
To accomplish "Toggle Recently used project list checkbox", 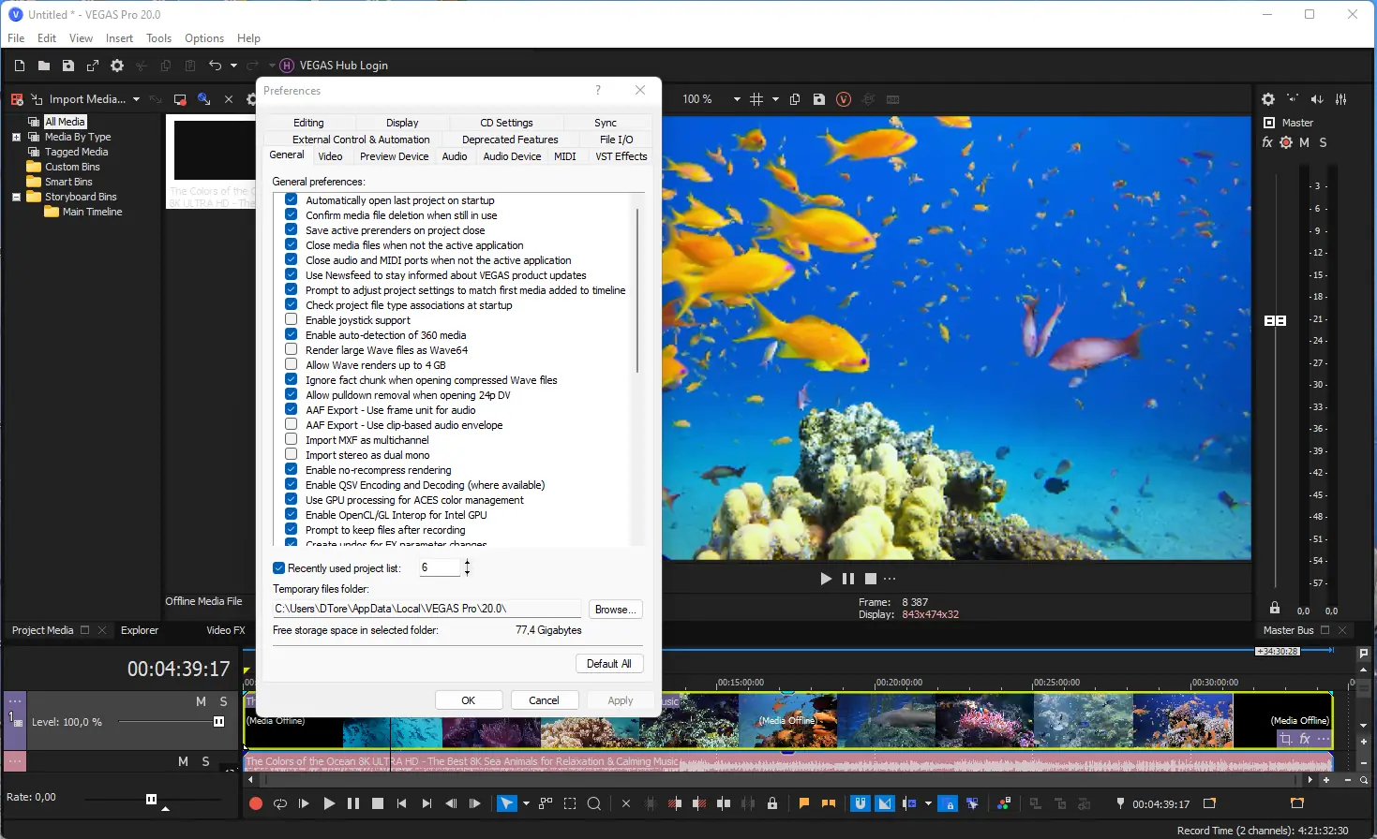I will coord(278,568).
